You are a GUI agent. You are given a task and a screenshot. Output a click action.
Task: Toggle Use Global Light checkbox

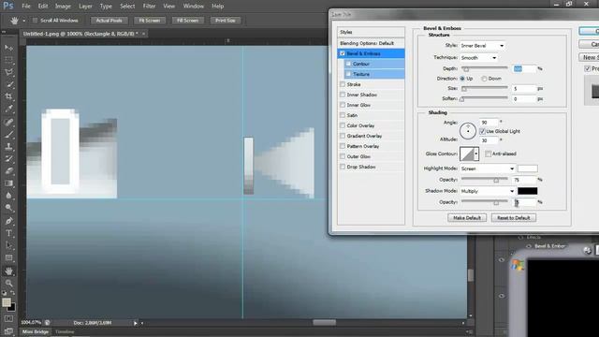point(482,131)
